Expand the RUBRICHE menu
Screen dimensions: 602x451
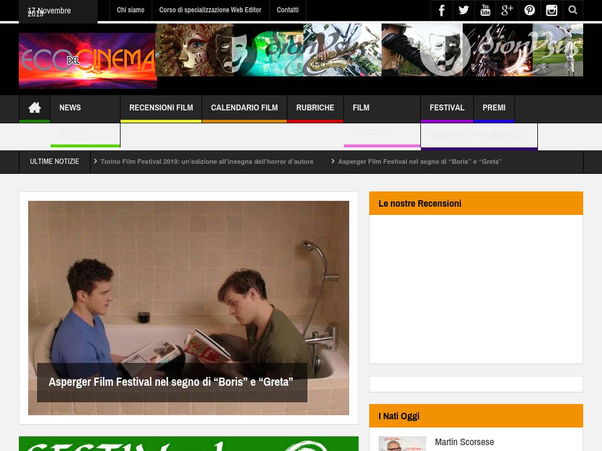(x=315, y=108)
